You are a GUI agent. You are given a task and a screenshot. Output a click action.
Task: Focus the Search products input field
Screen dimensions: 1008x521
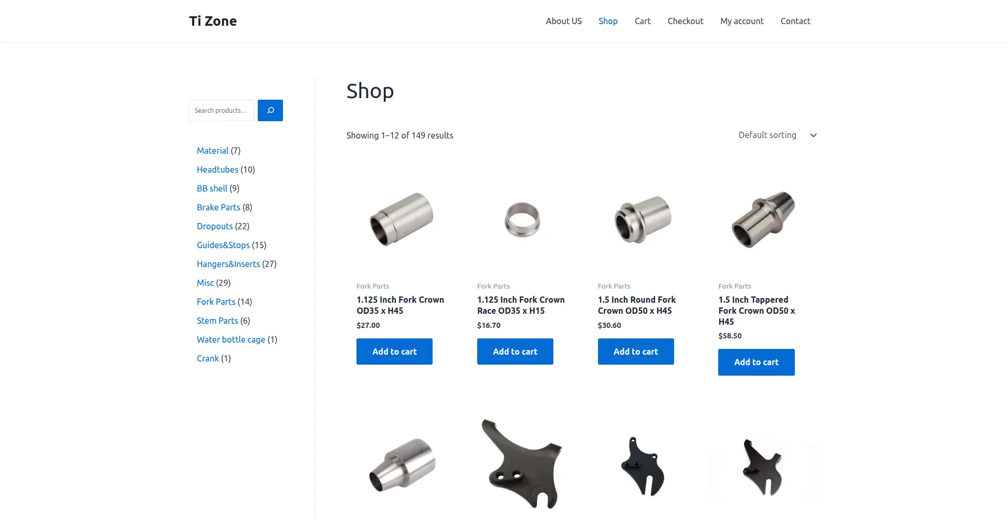point(221,110)
